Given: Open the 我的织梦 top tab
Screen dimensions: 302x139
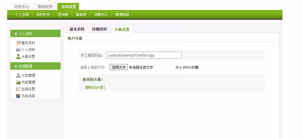Looking at the screenshot, I should (x=45, y=7).
